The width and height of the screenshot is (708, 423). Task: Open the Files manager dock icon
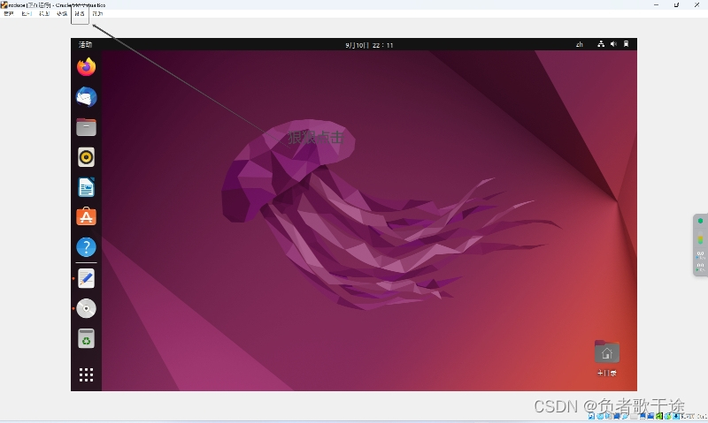[x=86, y=127]
